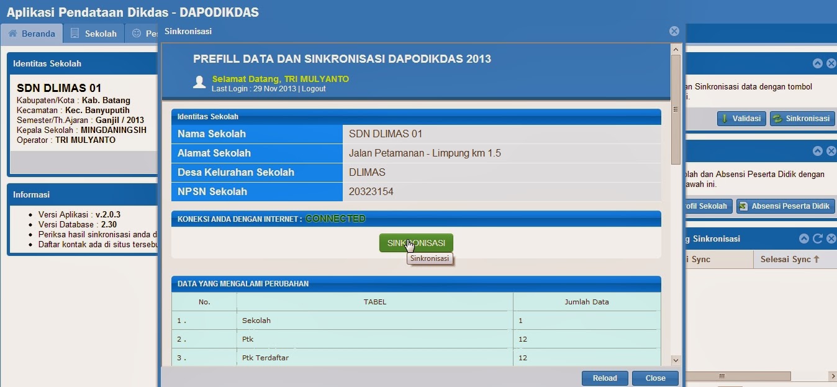Close the top right panel with X icon
837x387 pixels.
pyautogui.click(x=831, y=63)
